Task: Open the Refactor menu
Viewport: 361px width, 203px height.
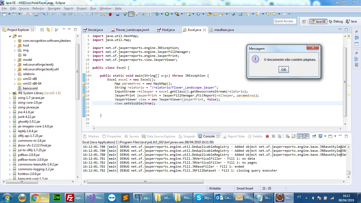Action: [x=38, y=8]
